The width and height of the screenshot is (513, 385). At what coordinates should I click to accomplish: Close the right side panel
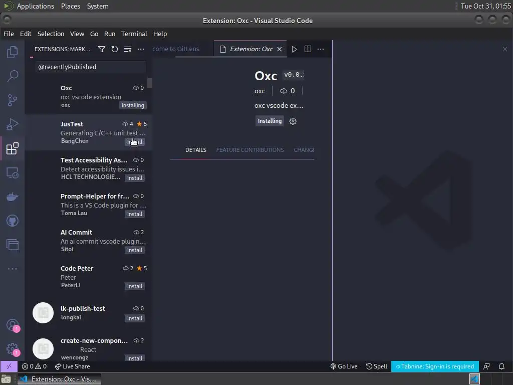click(x=505, y=49)
